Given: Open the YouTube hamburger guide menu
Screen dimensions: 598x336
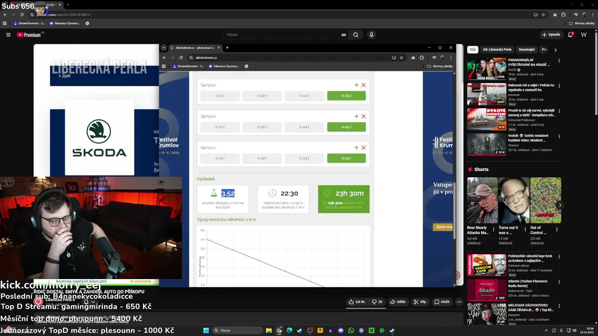Looking at the screenshot, I should tap(8, 35).
